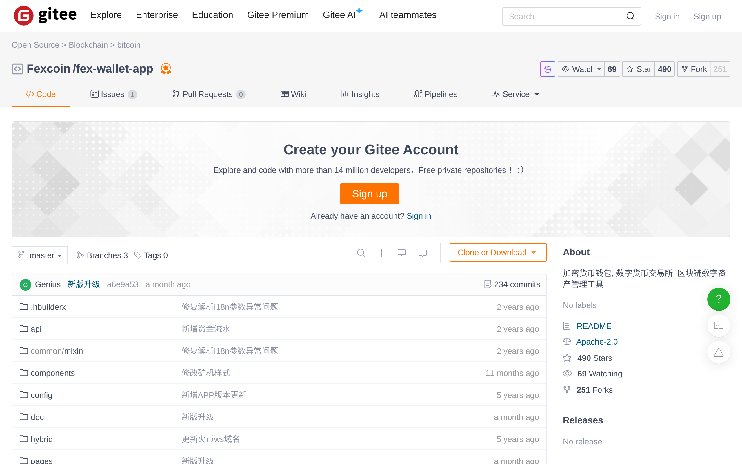The height and width of the screenshot is (464, 742).
Task: Open the Explore menu item
Action: [x=106, y=15]
